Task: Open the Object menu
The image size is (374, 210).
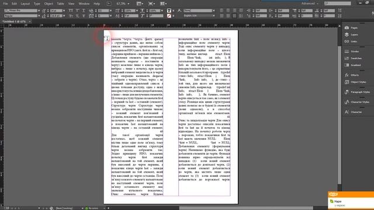Action: tap(49, 3)
